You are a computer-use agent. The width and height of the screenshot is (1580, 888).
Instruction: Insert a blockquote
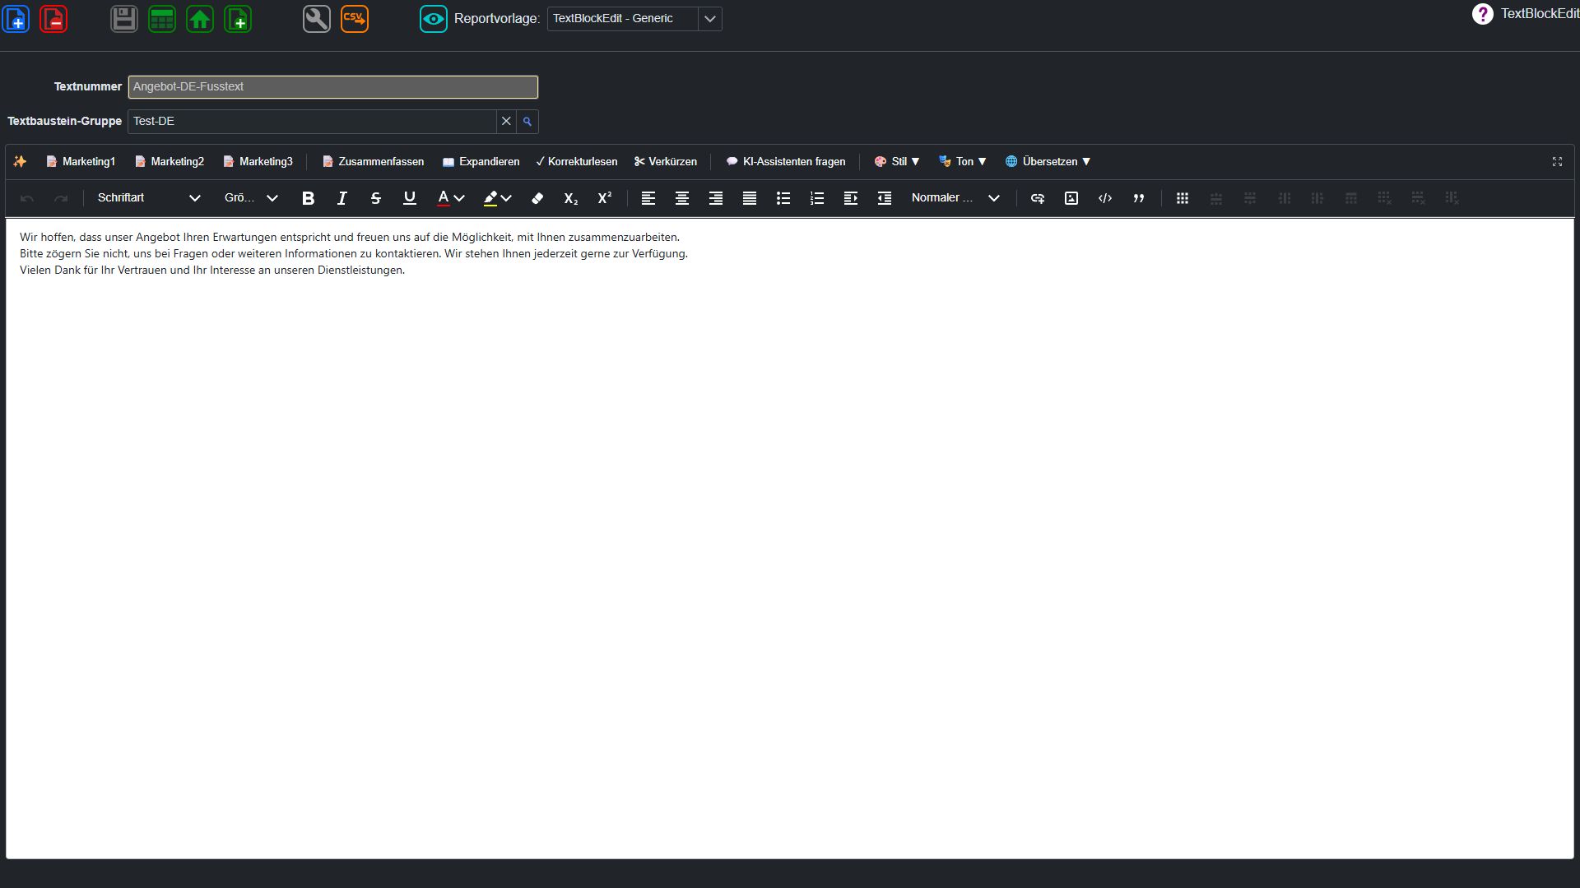click(x=1139, y=198)
